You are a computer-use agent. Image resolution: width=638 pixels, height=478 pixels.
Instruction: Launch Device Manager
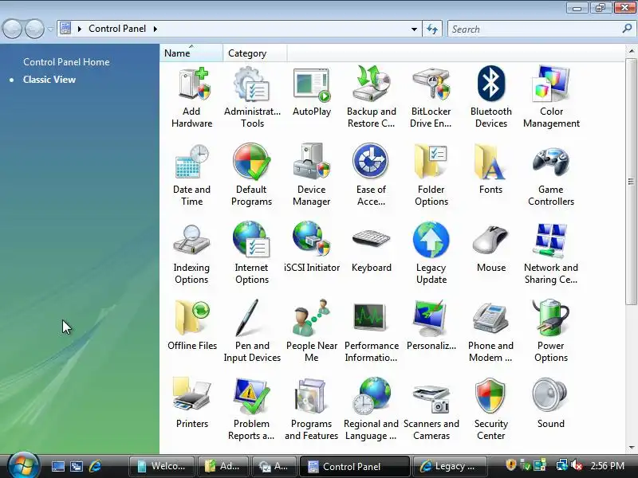[312, 175]
